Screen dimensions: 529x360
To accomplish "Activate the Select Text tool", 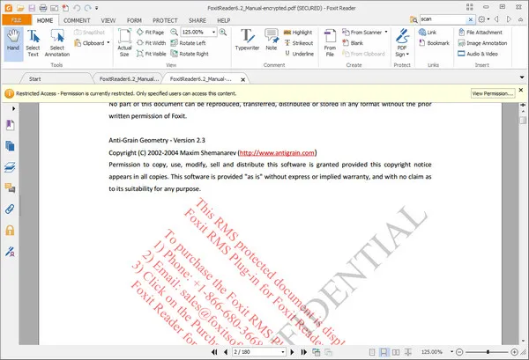I will pyautogui.click(x=34, y=43).
